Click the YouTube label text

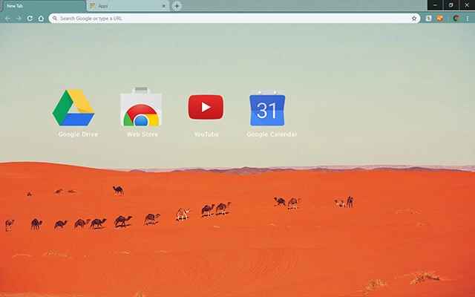click(206, 134)
